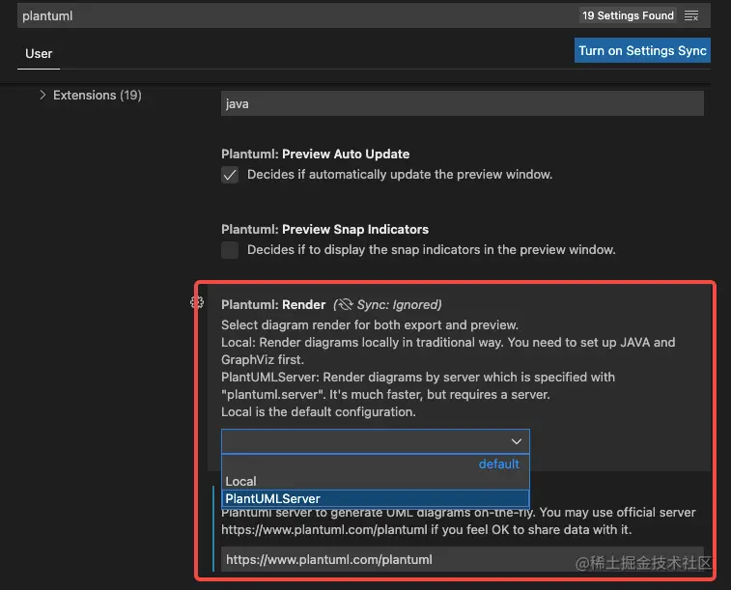This screenshot has height=590, width=731.
Task: Click the Plantuml: Render setting title
Action: (273, 305)
